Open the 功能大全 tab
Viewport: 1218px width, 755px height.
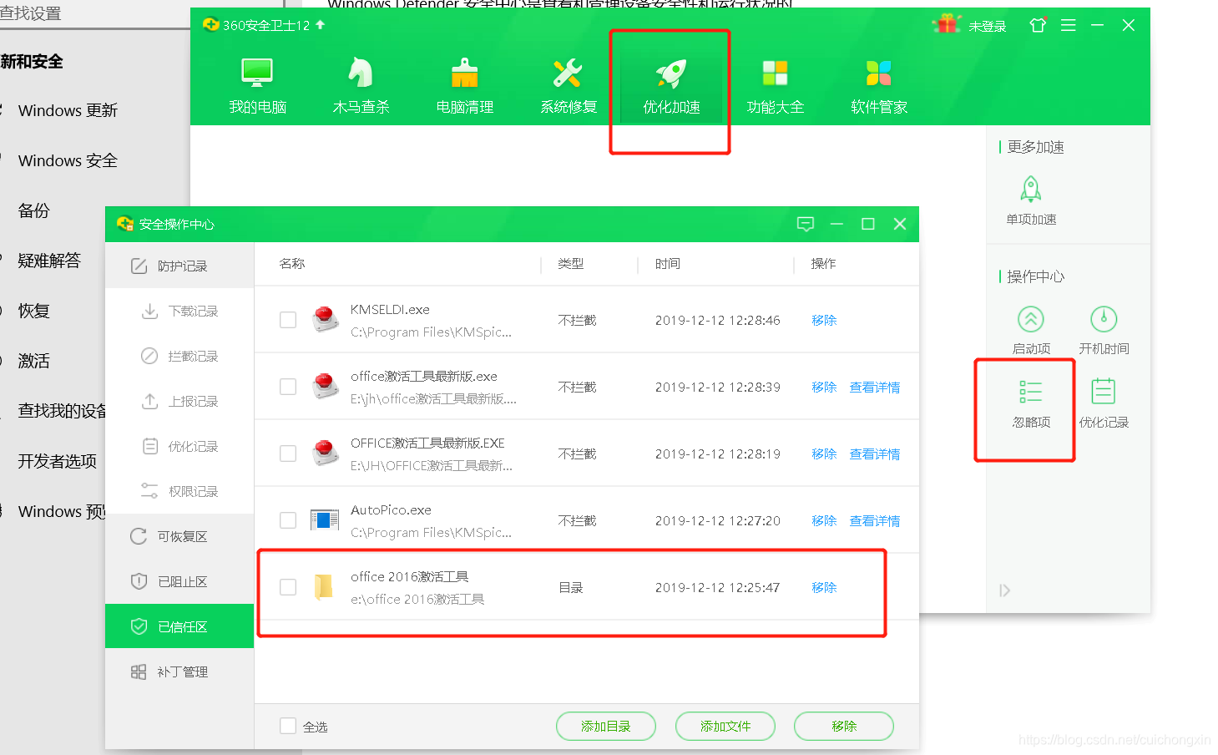[x=775, y=87]
